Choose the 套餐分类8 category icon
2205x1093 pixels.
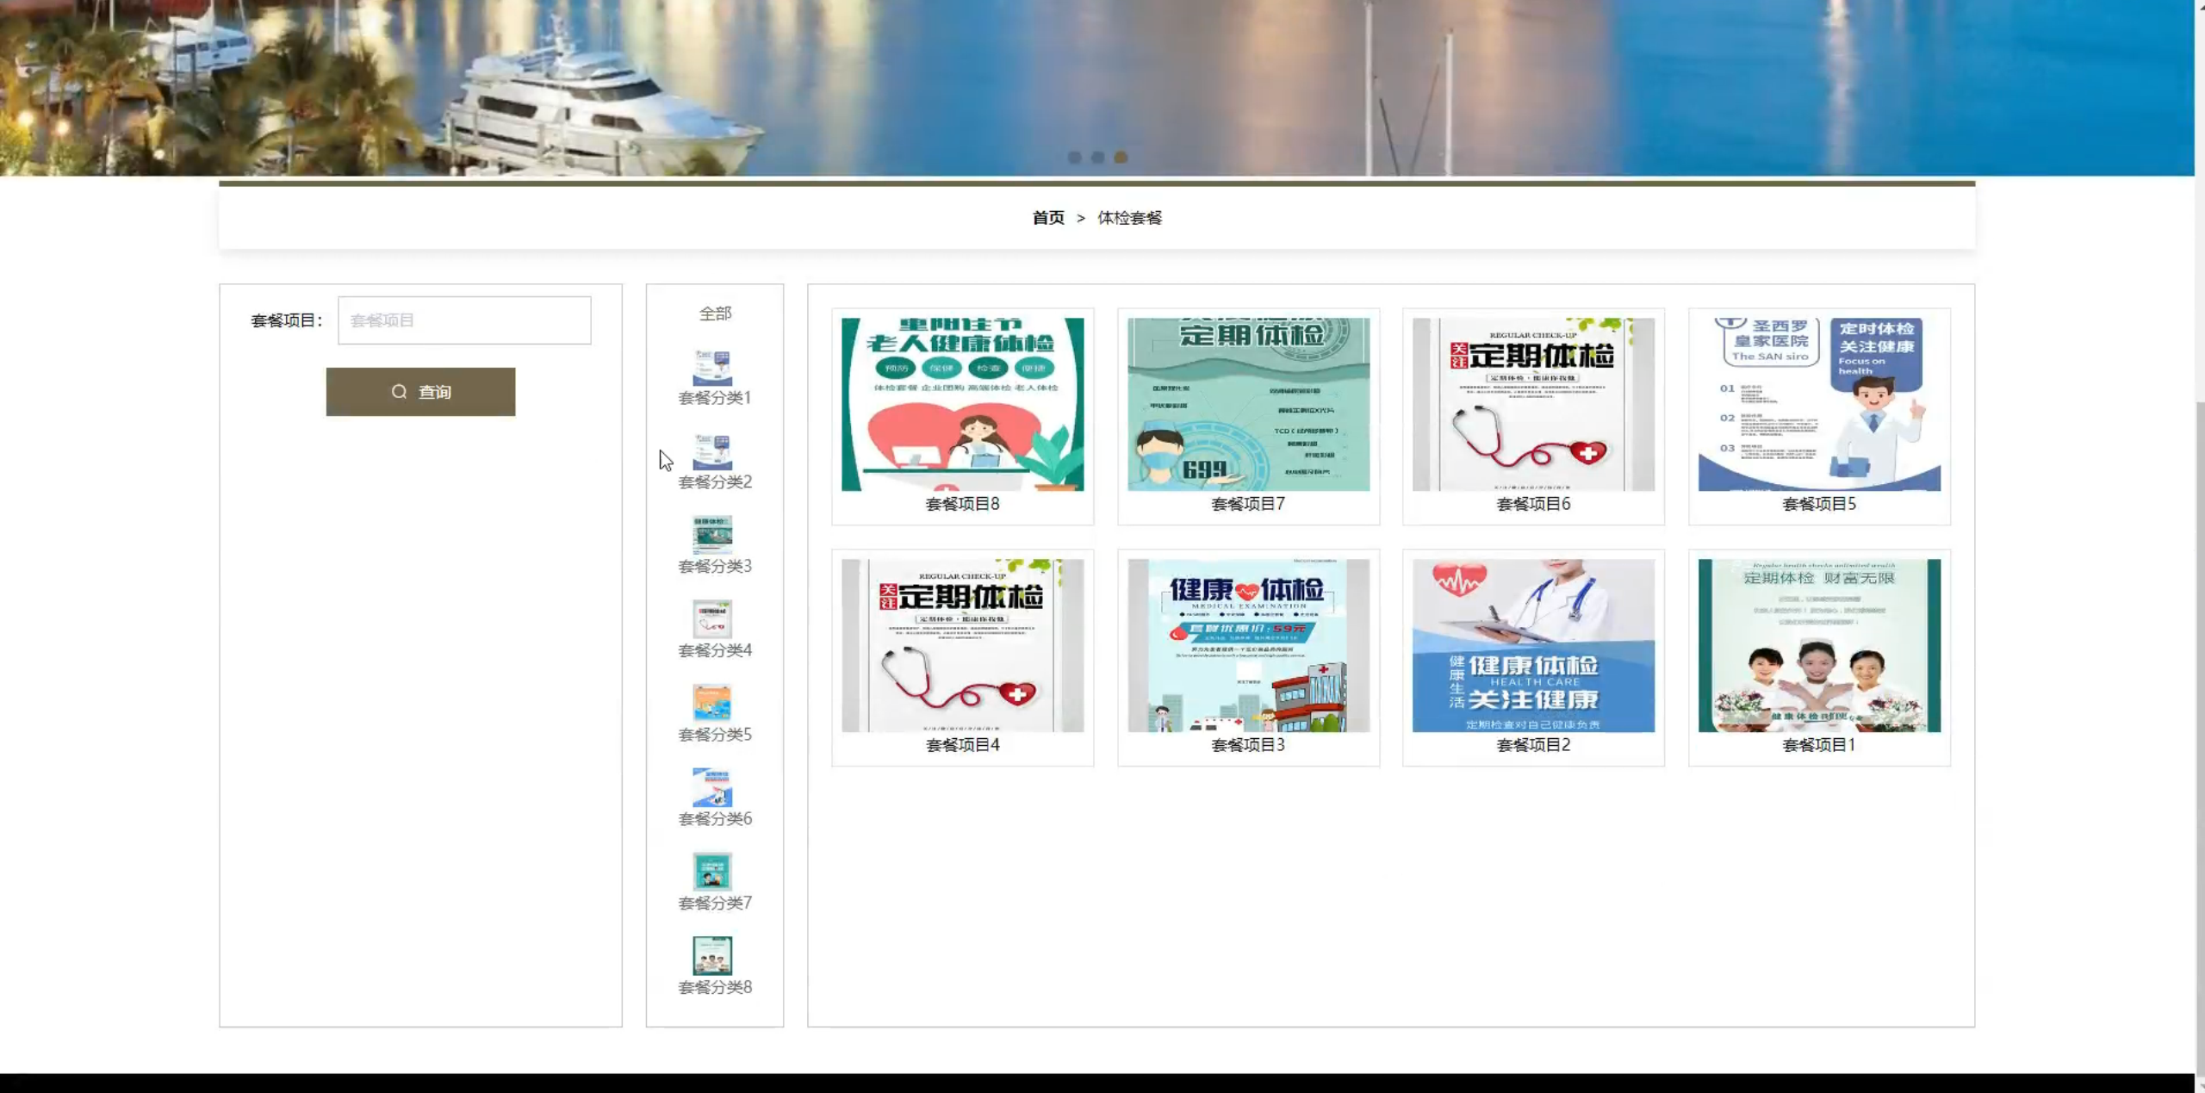coord(712,956)
